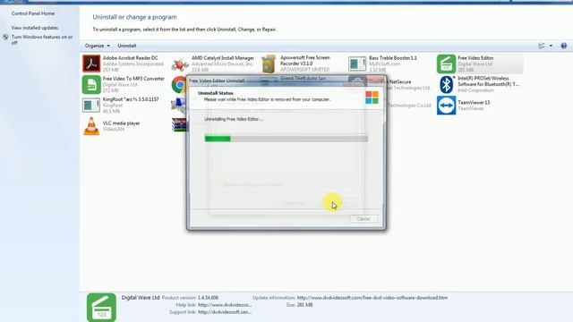Select the Free Video Editor program icon
The height and width of the screenshot is (322, 573).
coord(446,64)
